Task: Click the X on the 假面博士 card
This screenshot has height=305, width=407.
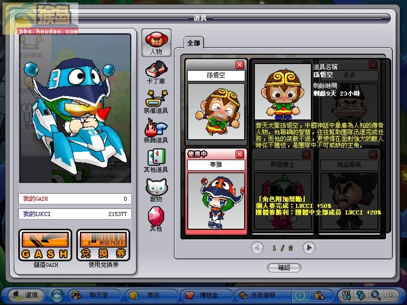Action: point(306,155)
